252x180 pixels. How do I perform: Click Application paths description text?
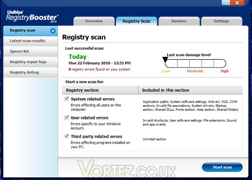click(190, 105)
